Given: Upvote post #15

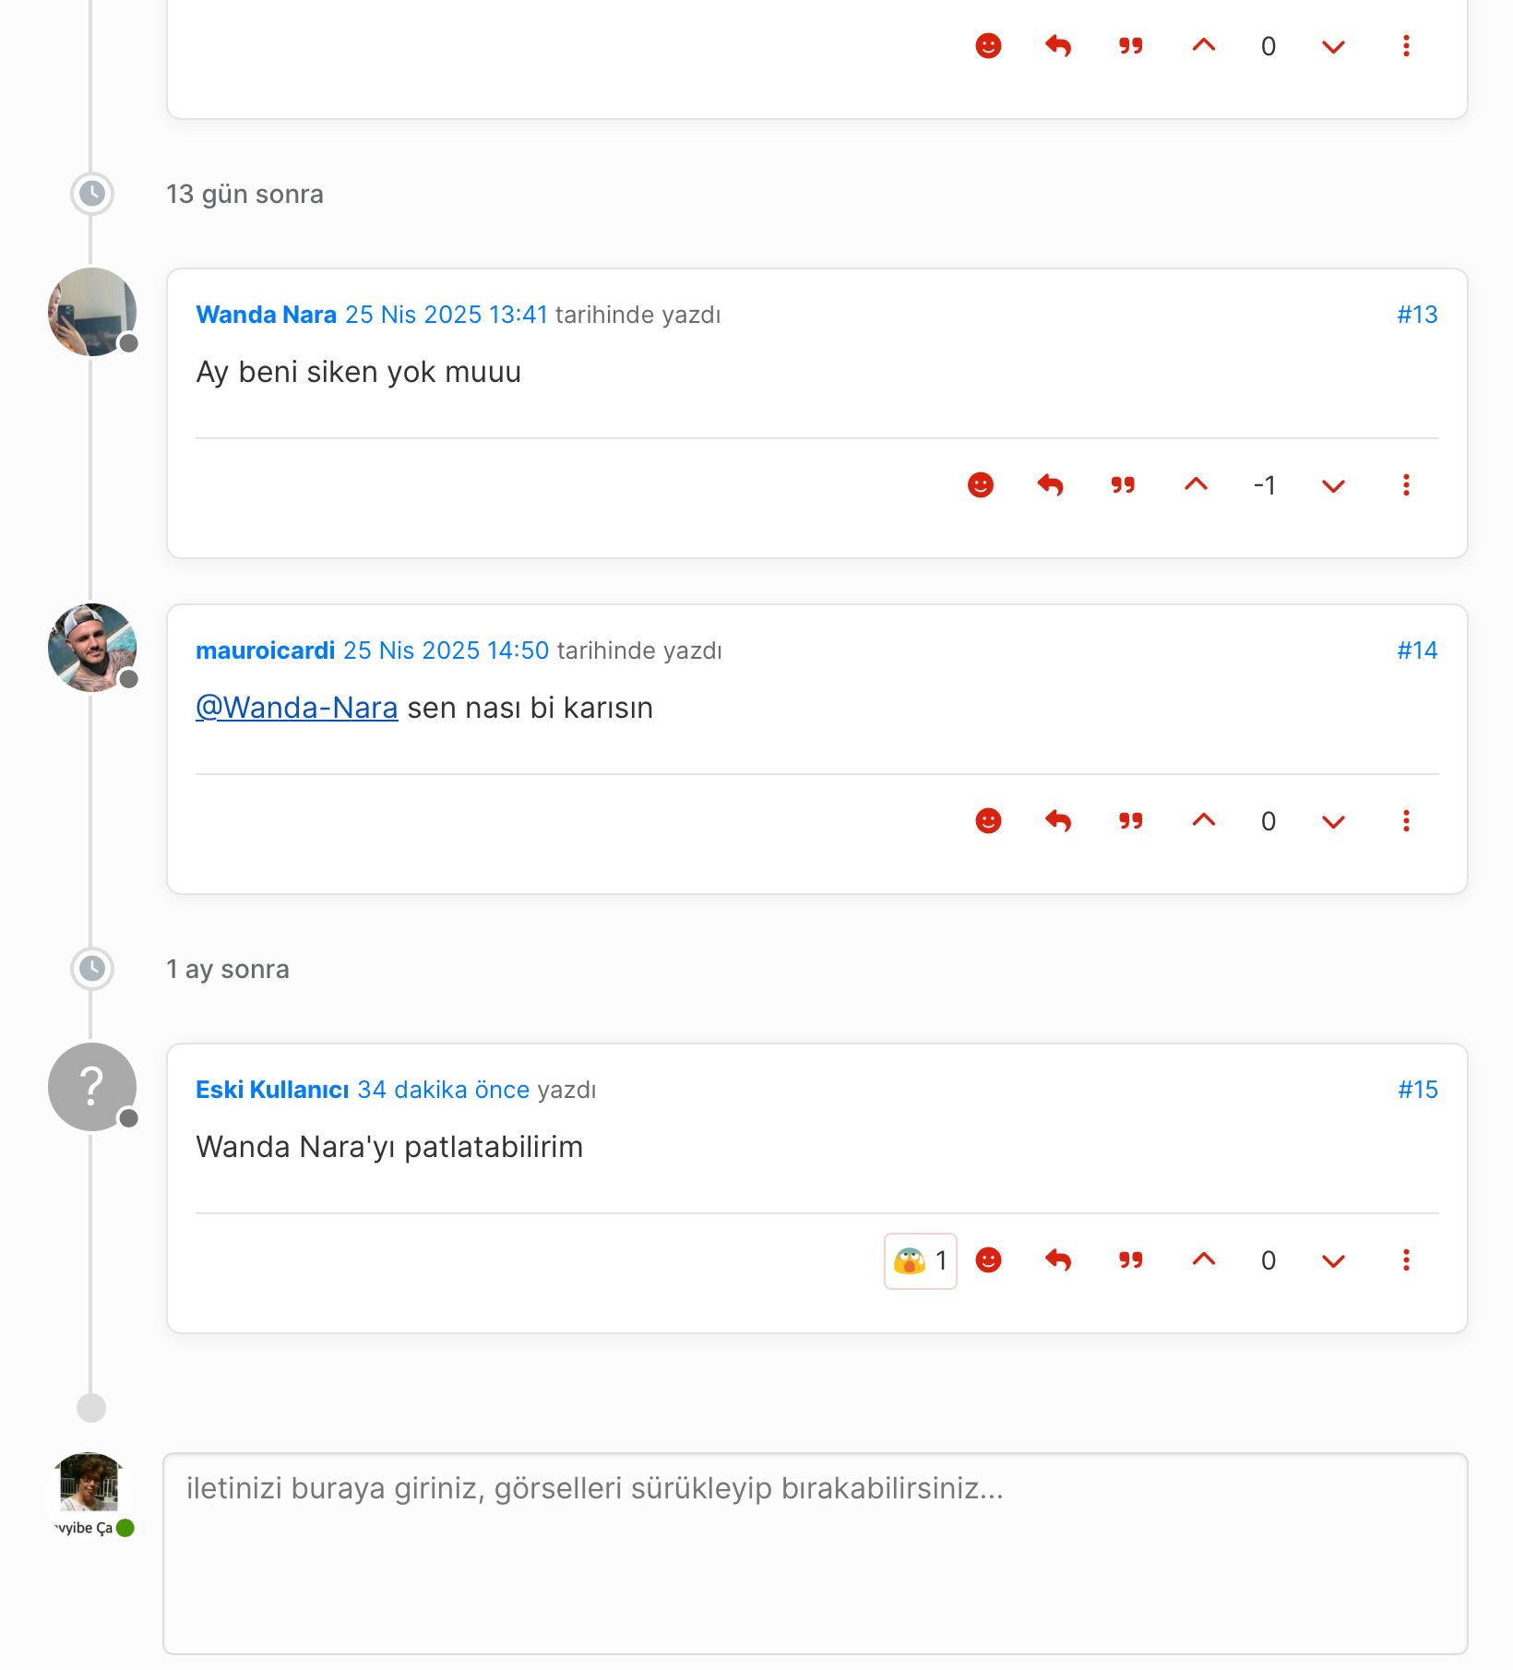Looking at the screenshot, I should pyautogui.click(x=1204, y=1260).
